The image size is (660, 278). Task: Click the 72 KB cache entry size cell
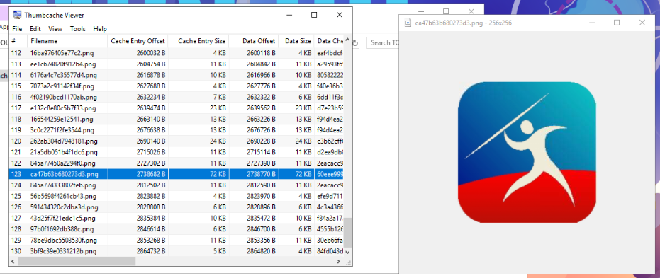(198, 174)
